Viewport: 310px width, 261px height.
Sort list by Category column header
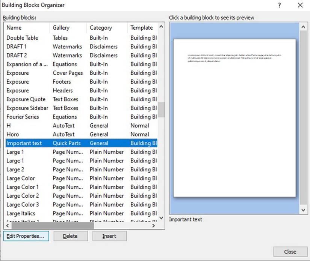click(x=107, y=28)
